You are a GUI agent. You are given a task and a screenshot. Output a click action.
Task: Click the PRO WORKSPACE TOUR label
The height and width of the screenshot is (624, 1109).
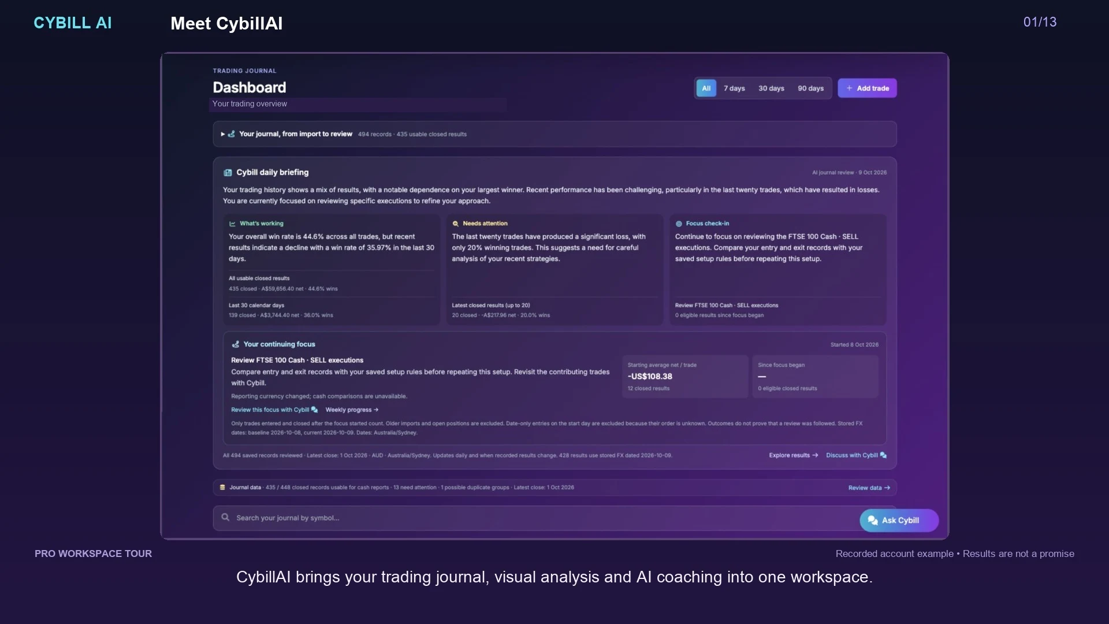pos(94,554)
